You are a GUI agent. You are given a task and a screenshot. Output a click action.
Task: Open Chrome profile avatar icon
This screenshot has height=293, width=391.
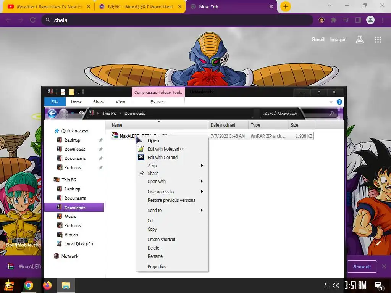pyautogui.click(x=370, y=20)
